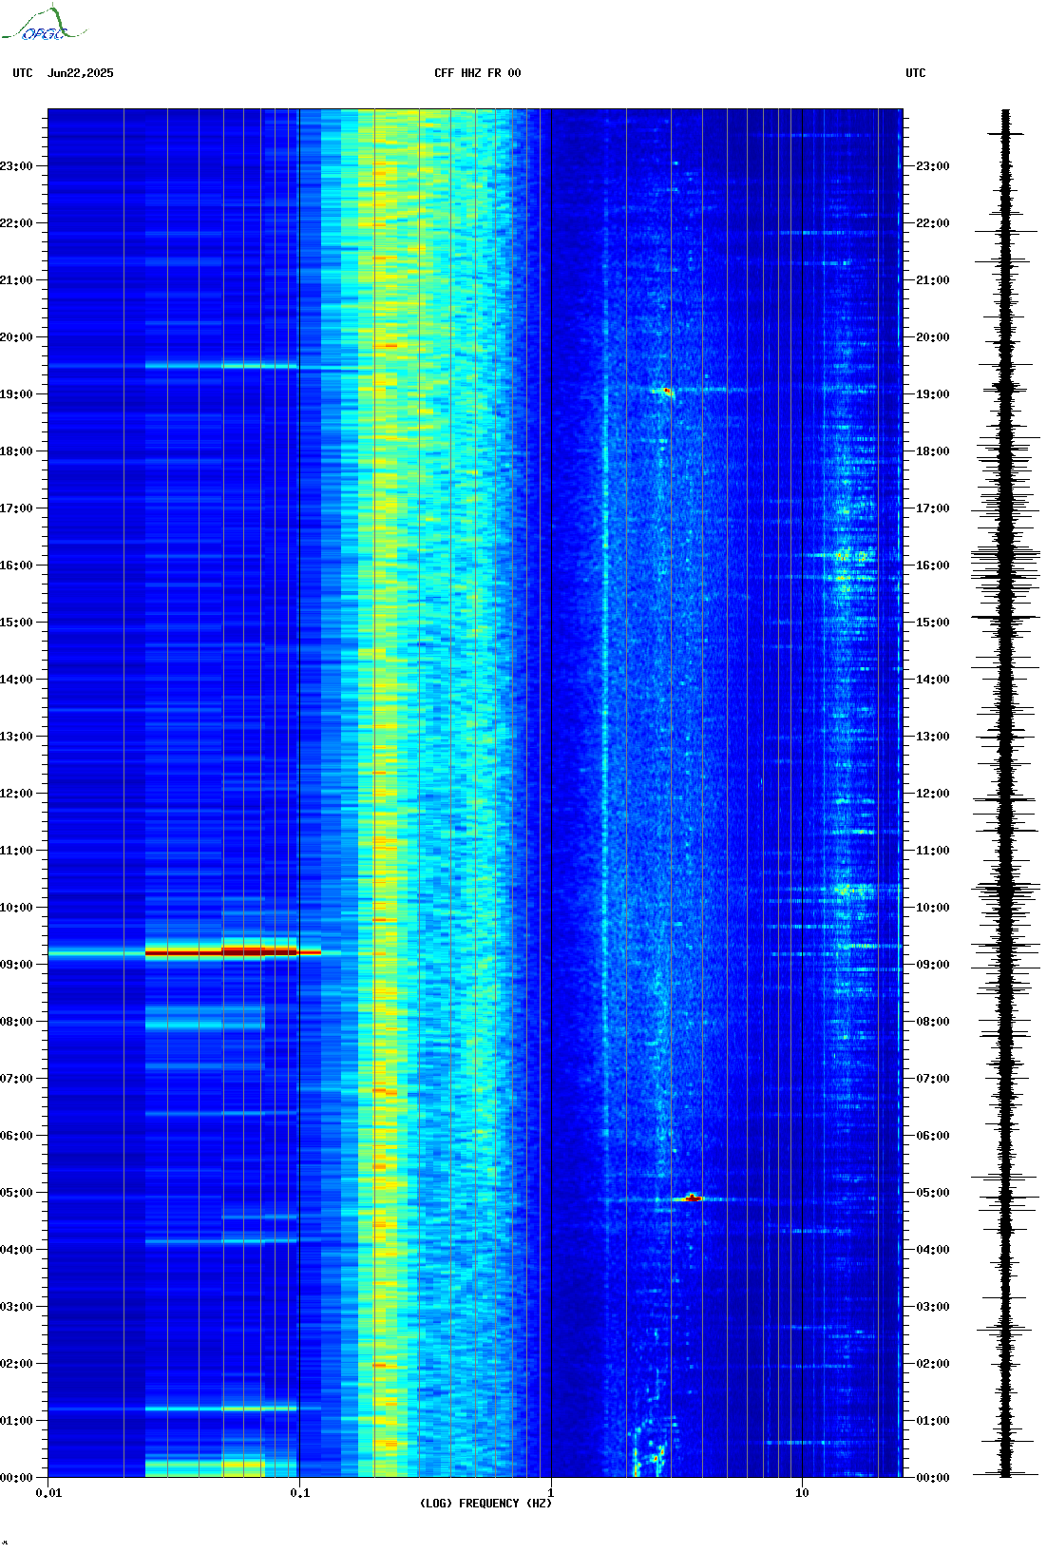The image size is (1047, 1553).
Task: Click the 'UTC' label at top left
Action: point(23,73)
